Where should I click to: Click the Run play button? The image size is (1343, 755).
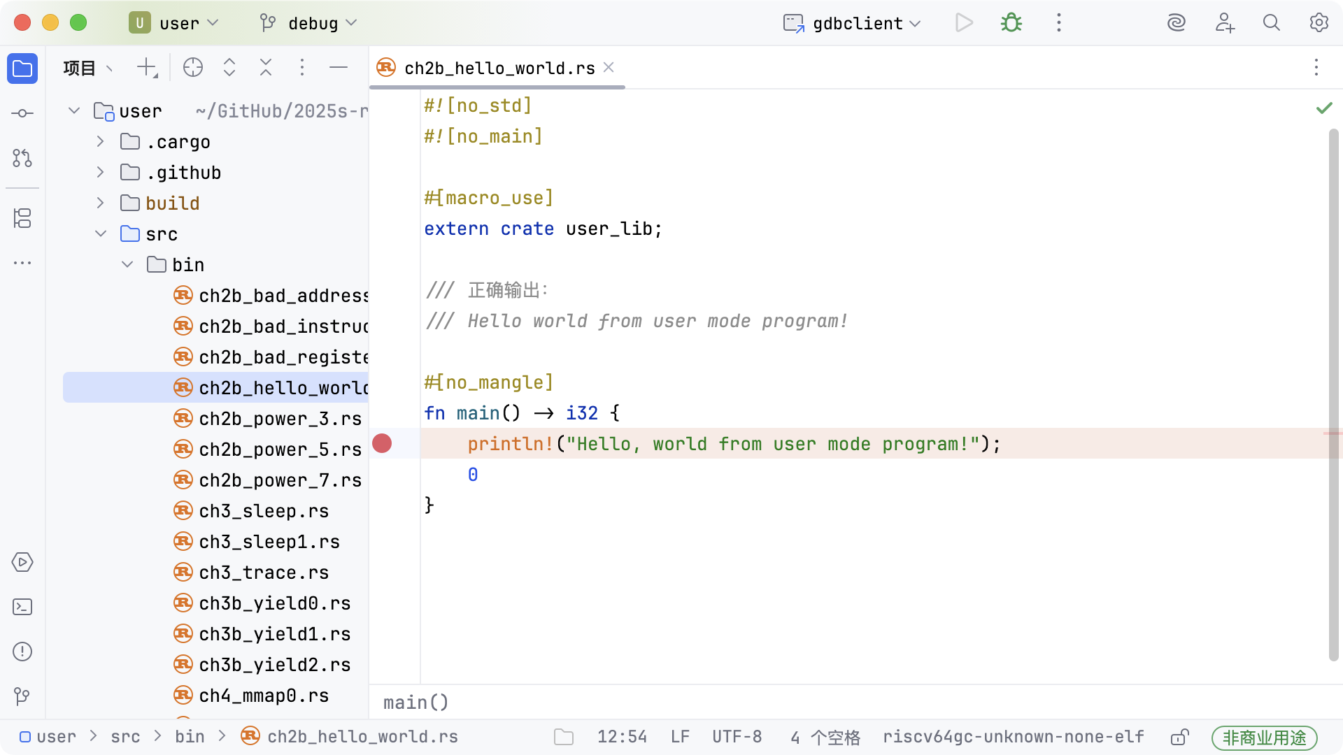click(964, 23)
